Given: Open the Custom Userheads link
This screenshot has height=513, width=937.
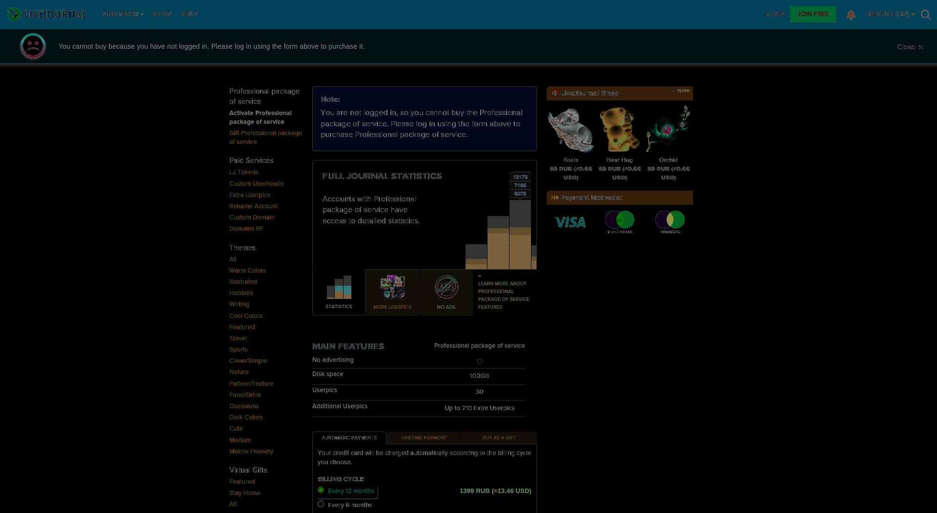Looking at the screenshot, I should click(256, 184).
